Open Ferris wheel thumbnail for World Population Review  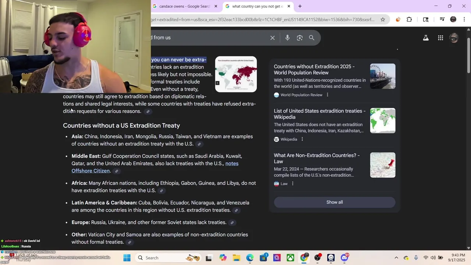click(x=383, y=76)
